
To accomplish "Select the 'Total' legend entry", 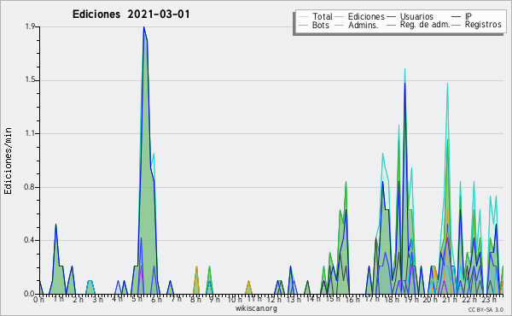I will click(x=322, y=16).
